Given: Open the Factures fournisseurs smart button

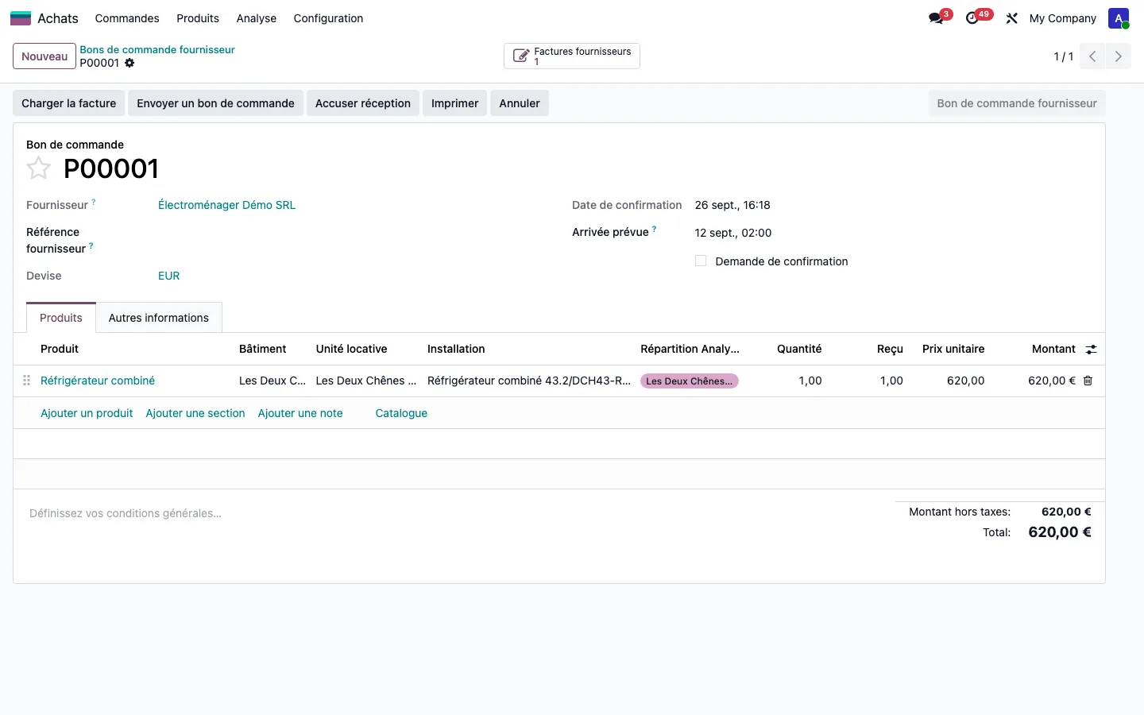Looking at the screenshot, I should [x=572, y=56].
